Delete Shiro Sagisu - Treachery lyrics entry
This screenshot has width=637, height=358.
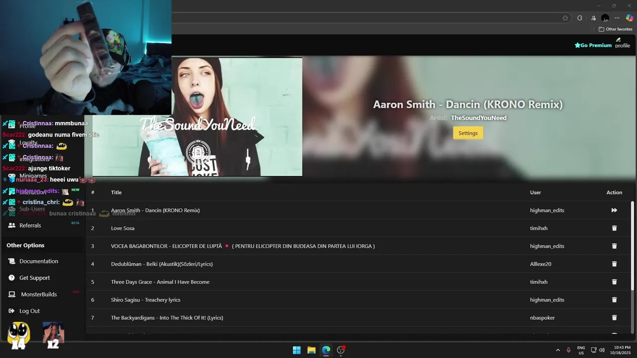pyautogui.click(x=614, y=300)
